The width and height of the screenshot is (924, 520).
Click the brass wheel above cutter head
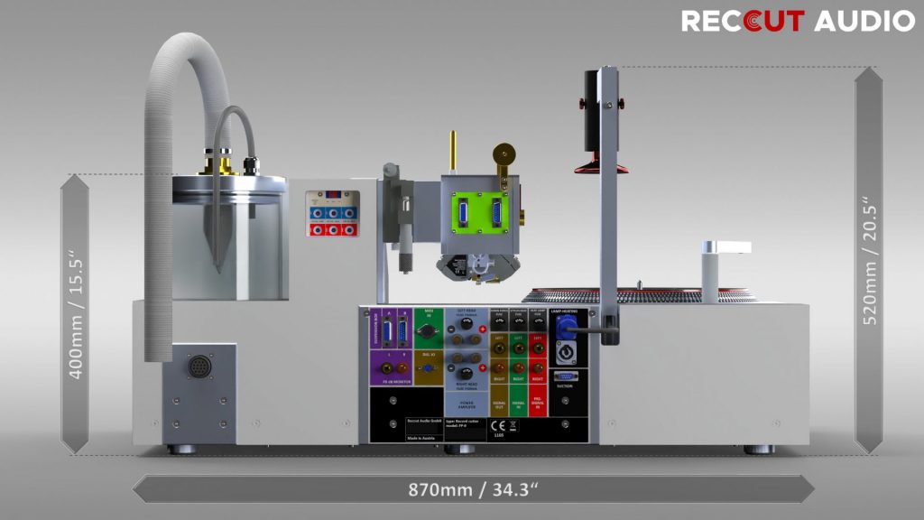click(x=504, y=154)
